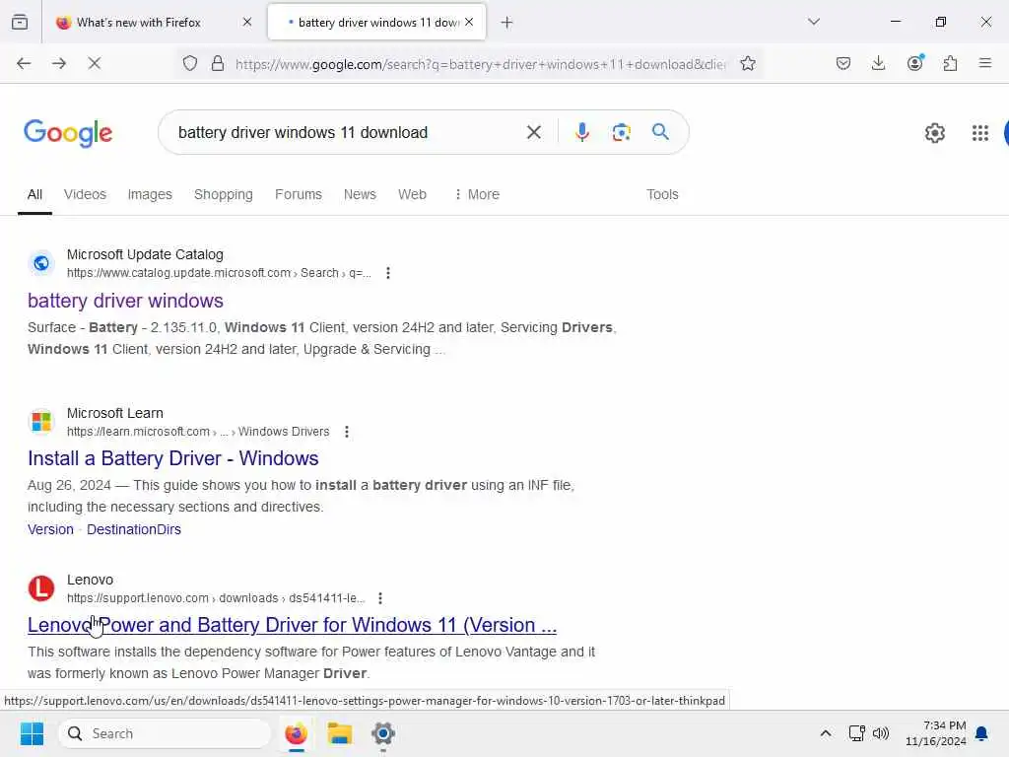Open a new browser tab

[x=507, y=23]
